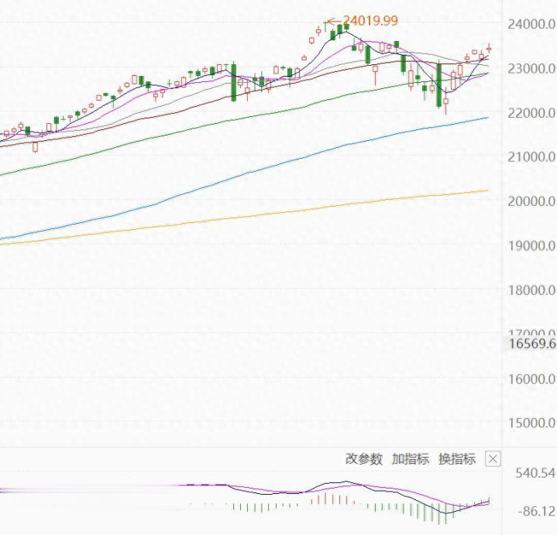Click the 540.54 MACD axis value
Image resolution: width=557 pixels, height=535 pixels.
coord(535,473)
